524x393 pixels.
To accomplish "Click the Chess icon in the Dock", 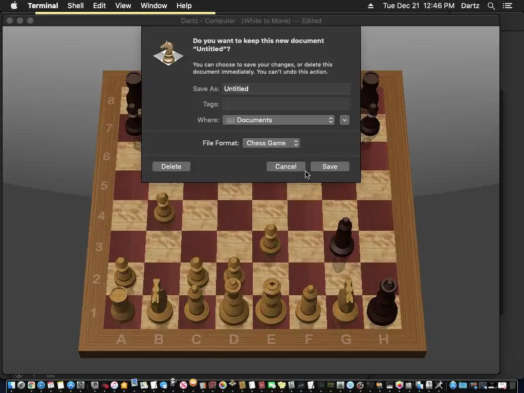I will click(x=232, y=384).
